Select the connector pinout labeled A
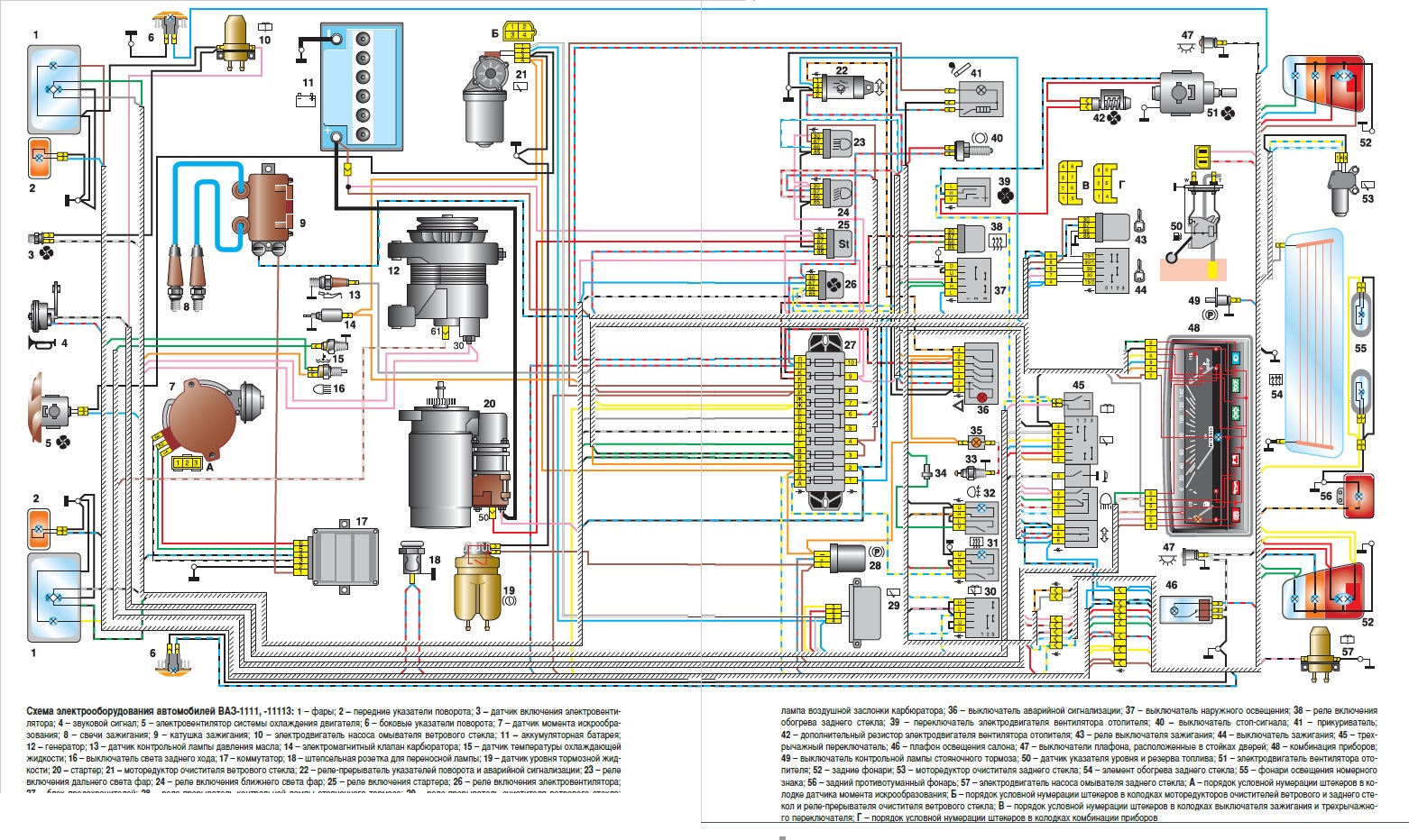 pyautogui.click(x=186, y=462)
